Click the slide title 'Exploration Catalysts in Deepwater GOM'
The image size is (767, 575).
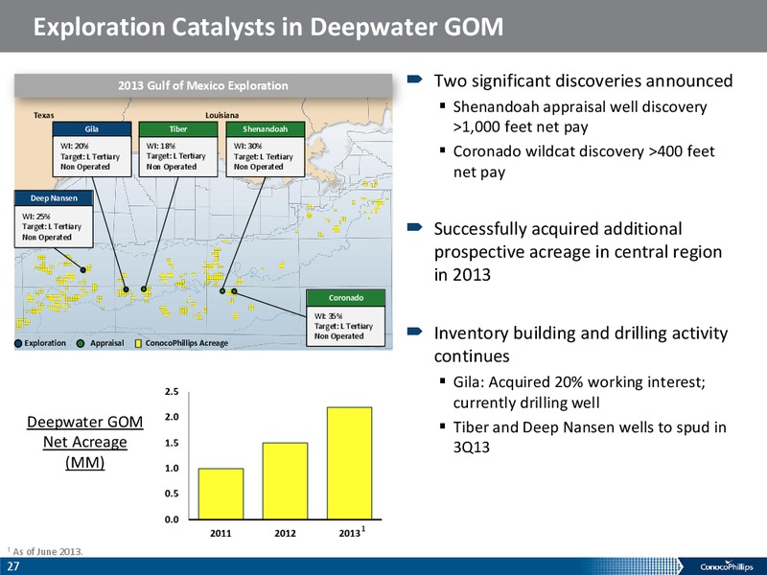pyautogui.click(x=268, y=27)
